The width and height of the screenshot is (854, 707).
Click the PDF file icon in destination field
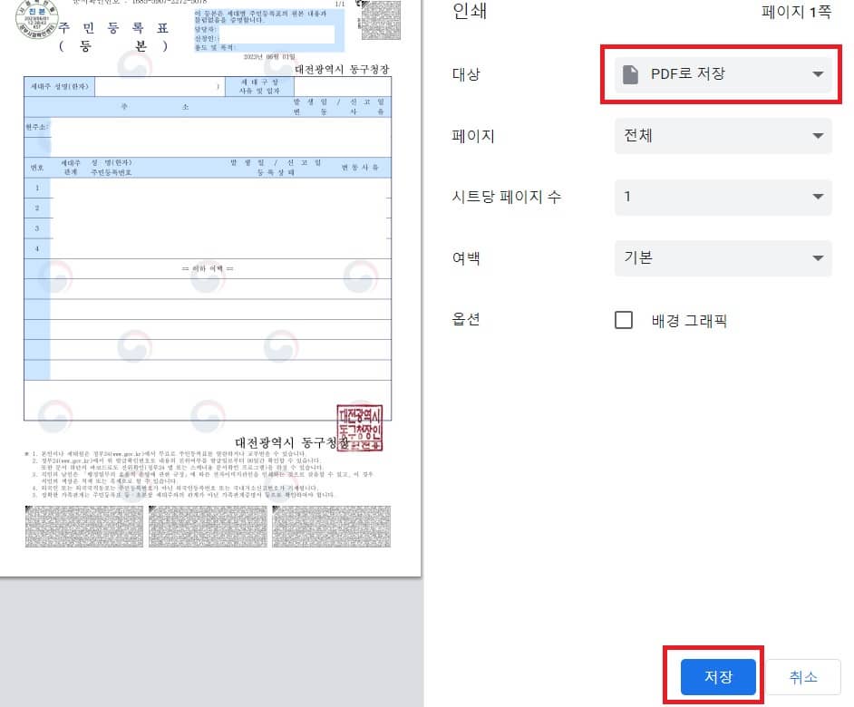(630, 74)
